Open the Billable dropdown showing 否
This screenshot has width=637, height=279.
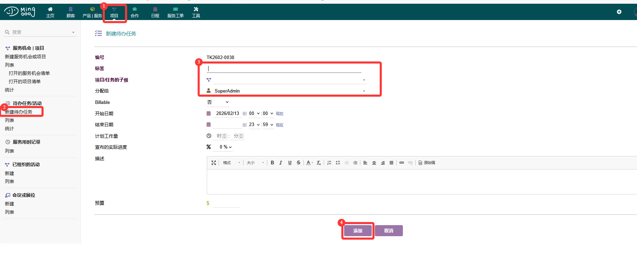pos(218,102)
